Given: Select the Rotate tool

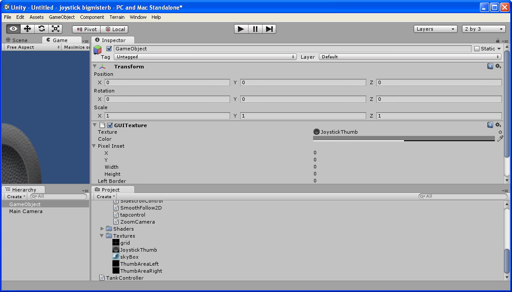Looking at the screenshot, I should 41,28.
